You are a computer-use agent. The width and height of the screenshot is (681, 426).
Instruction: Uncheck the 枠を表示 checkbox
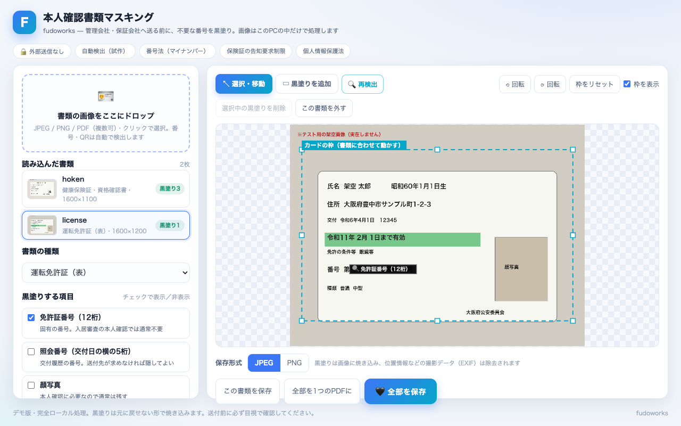coord(627,84)
